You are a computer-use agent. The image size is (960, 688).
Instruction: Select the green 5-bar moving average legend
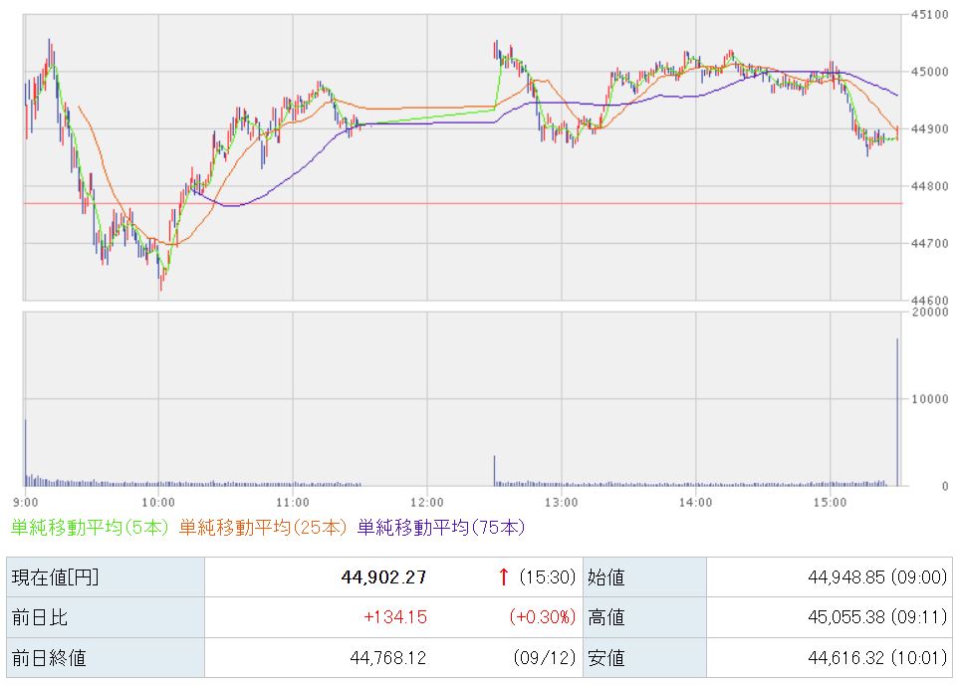[90, 527]
